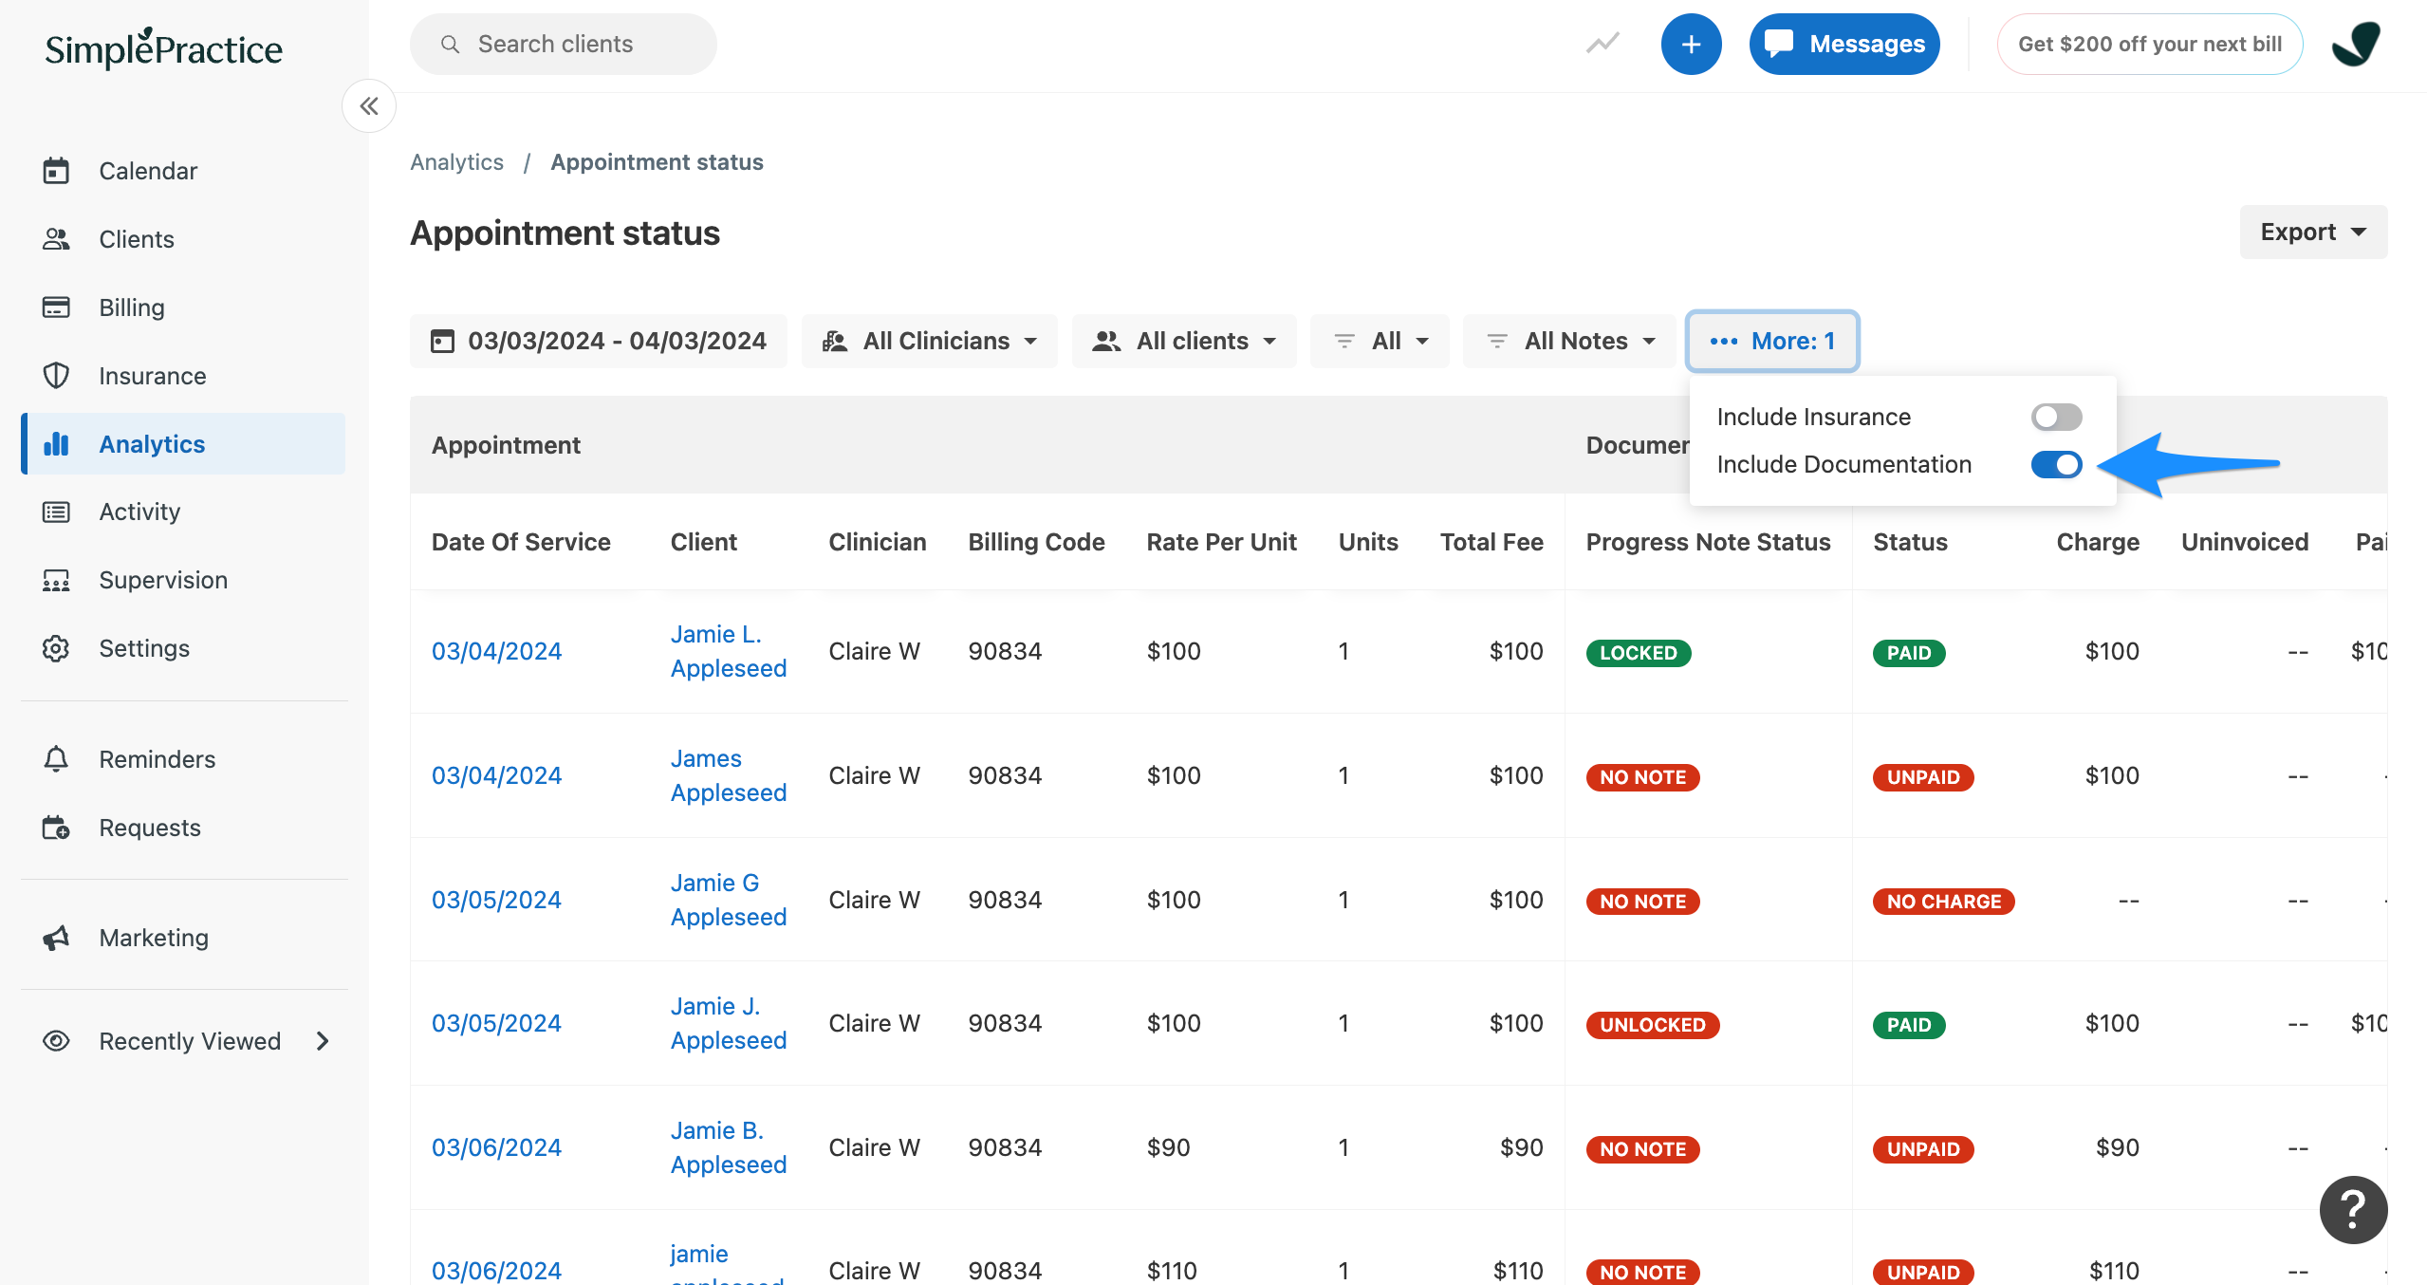Go to Insurance in the sidebar
2427x1285 pixels.
pyautogui.click(x=183, y=376)
